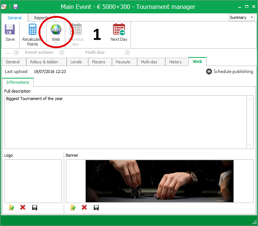
Task: Click the Recalculate Points calculator icon
Action: point(32,29)
